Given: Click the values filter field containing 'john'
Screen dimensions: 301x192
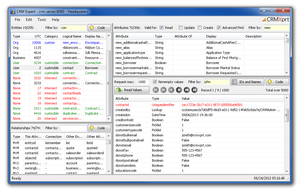Looking at the screenshot, I should [216, 82].
